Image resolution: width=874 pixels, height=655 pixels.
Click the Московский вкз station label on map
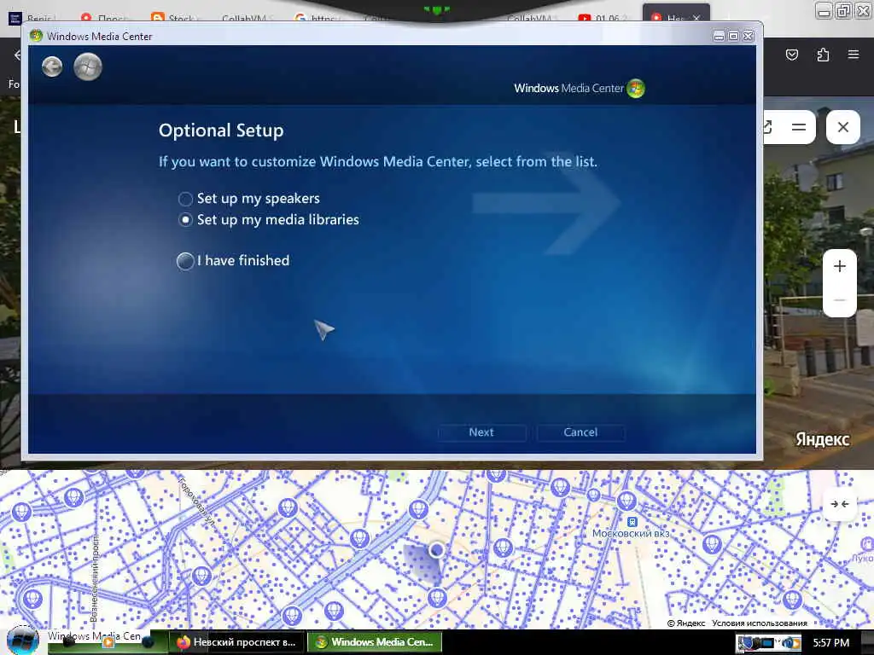(631, 534)
